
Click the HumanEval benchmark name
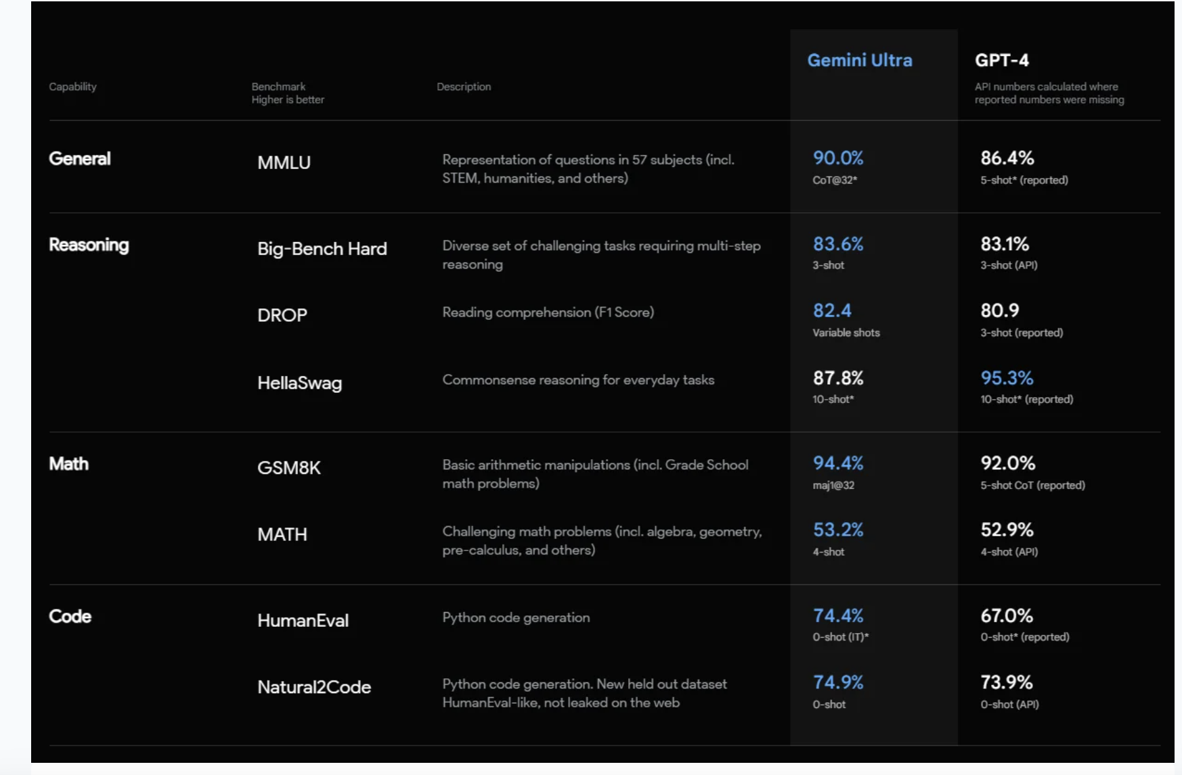(303, 620)
